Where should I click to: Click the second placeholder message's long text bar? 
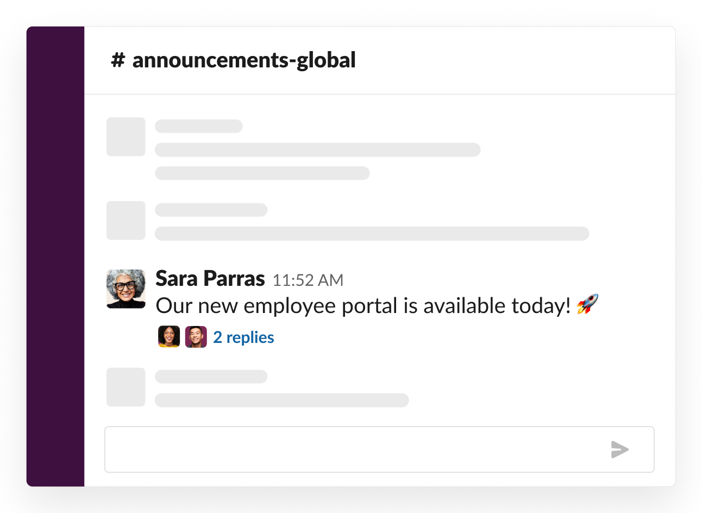point(372,234)
